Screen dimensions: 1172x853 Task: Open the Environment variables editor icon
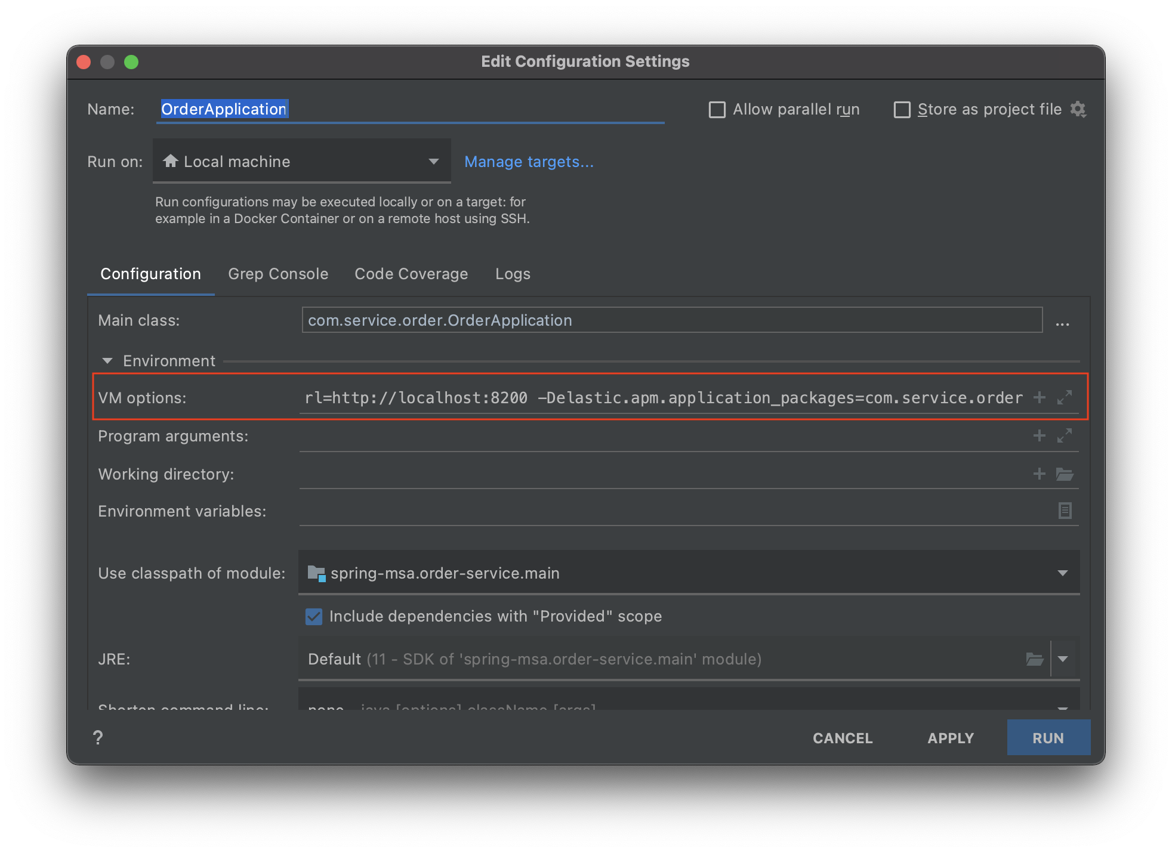coord(1065,511)
